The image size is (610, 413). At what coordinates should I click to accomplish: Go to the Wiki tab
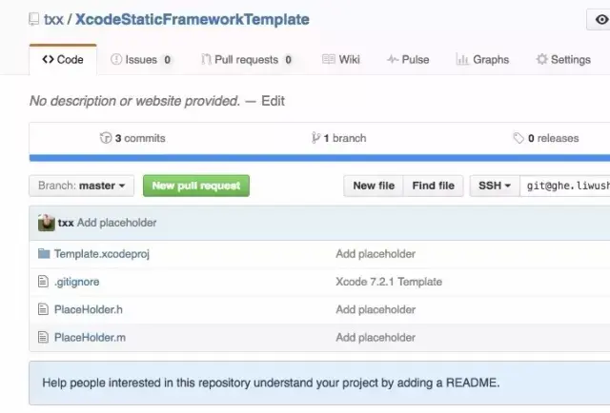pyautogui.click(x=341, y=59)
